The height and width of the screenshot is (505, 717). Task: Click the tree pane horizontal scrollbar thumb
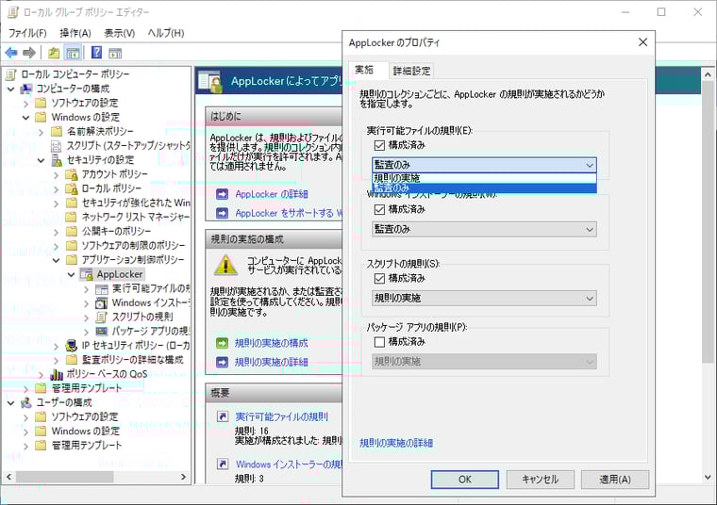click(x=65, y=477)
